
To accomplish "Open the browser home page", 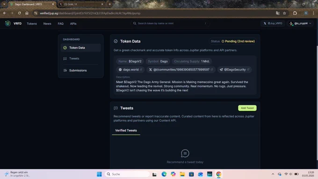I will (27, 13).
